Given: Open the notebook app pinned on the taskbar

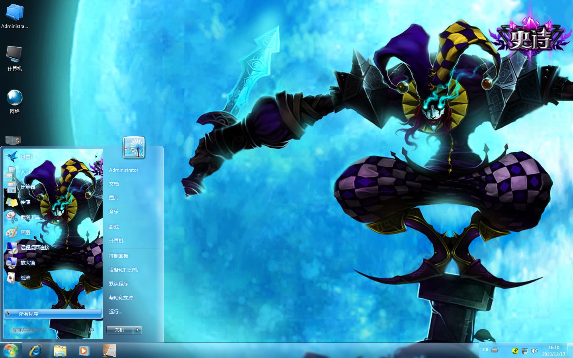Looking at the screenshot, I should 109,350.
